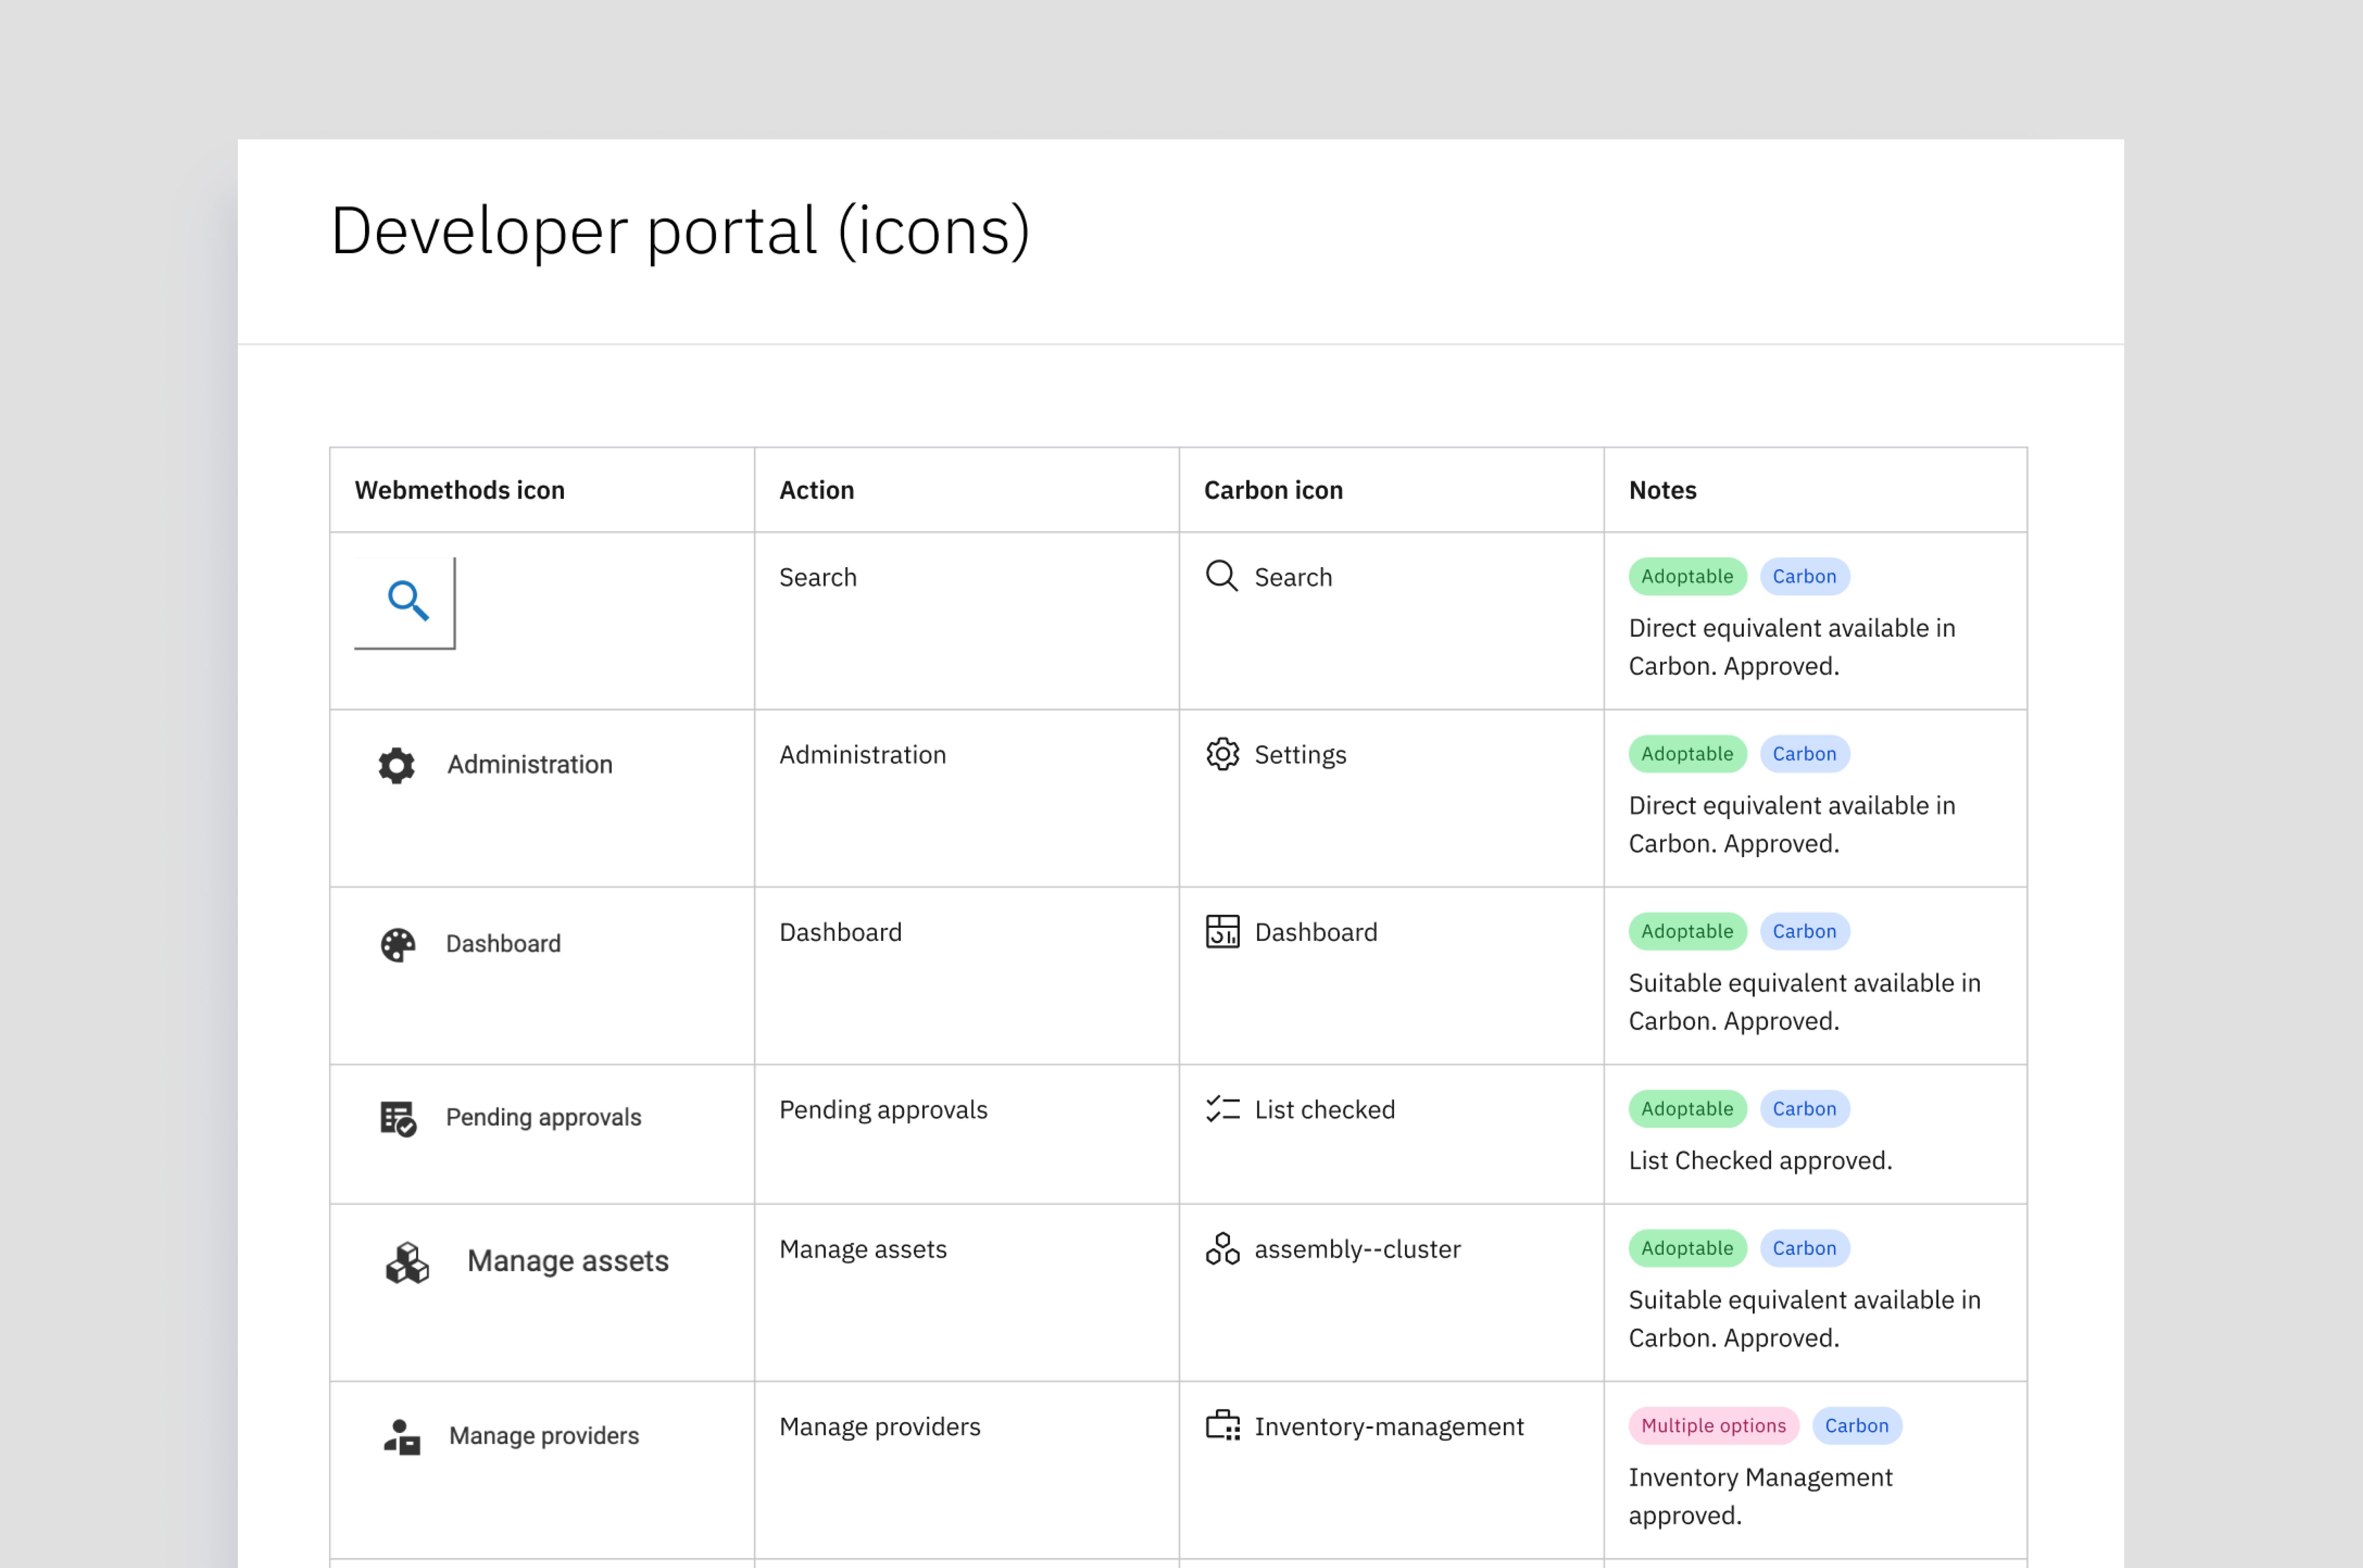Click the Carbon tag in Pending approvals row
2363x1568 pixels.
1804,1109
